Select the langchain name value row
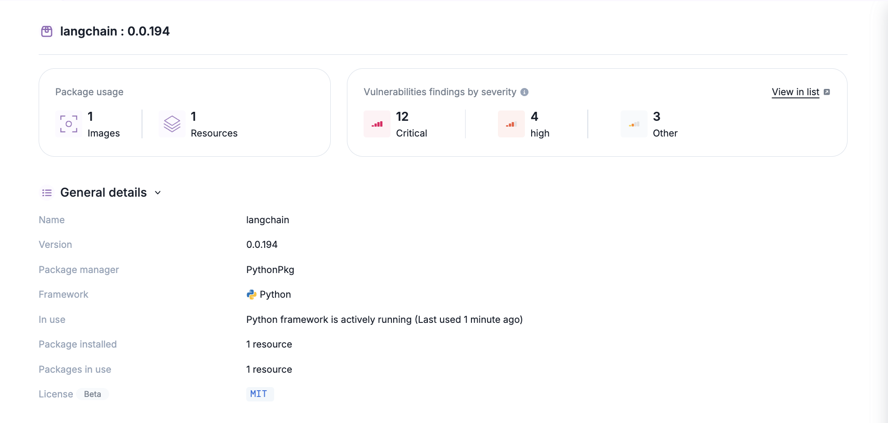The image size is (888, 423). (268, 220)
